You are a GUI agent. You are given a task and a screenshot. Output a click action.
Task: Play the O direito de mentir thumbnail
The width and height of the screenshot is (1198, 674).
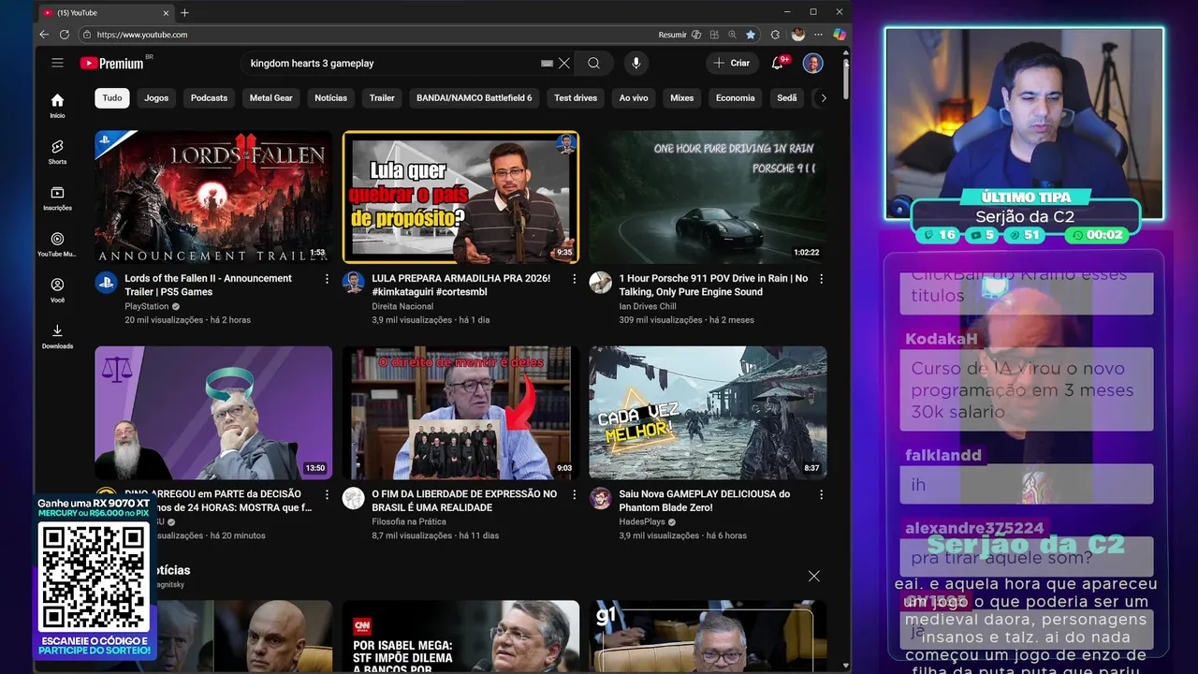(x=460, y=413)
